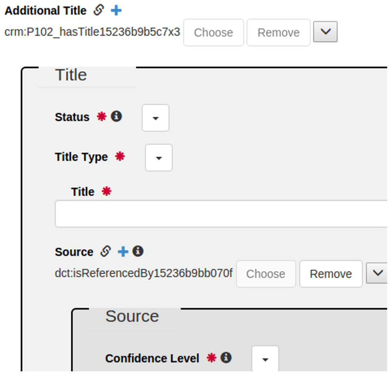This screenshot has width=392, height=375.
Task: Add a new Additional Title with plus icon
Action: [116, 11]
